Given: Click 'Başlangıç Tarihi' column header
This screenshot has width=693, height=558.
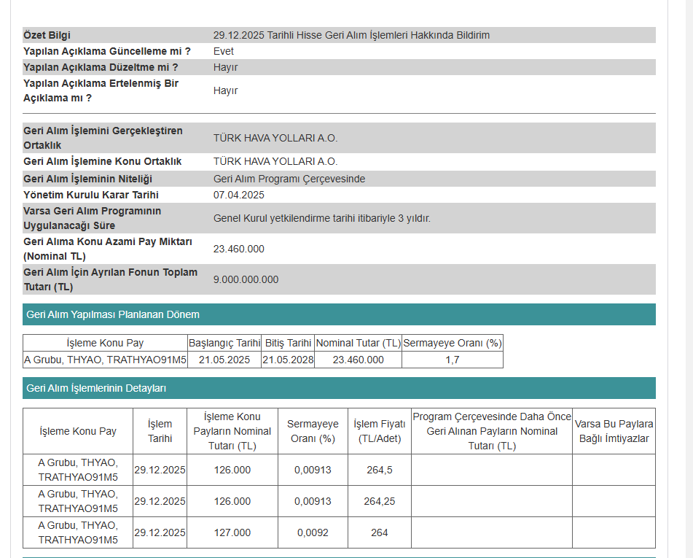Looking at the screenshot, I should 224,343.
